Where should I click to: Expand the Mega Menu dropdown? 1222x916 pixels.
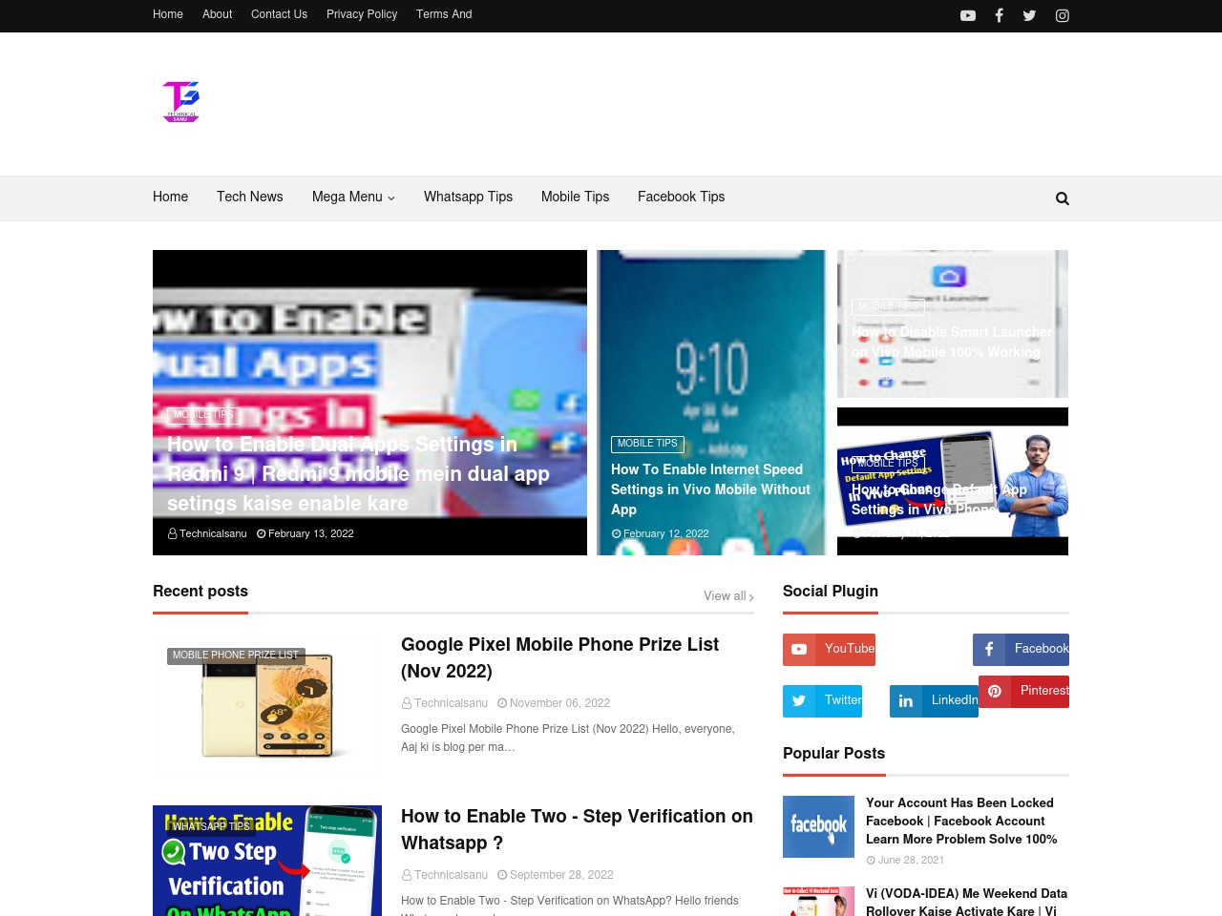353,197
